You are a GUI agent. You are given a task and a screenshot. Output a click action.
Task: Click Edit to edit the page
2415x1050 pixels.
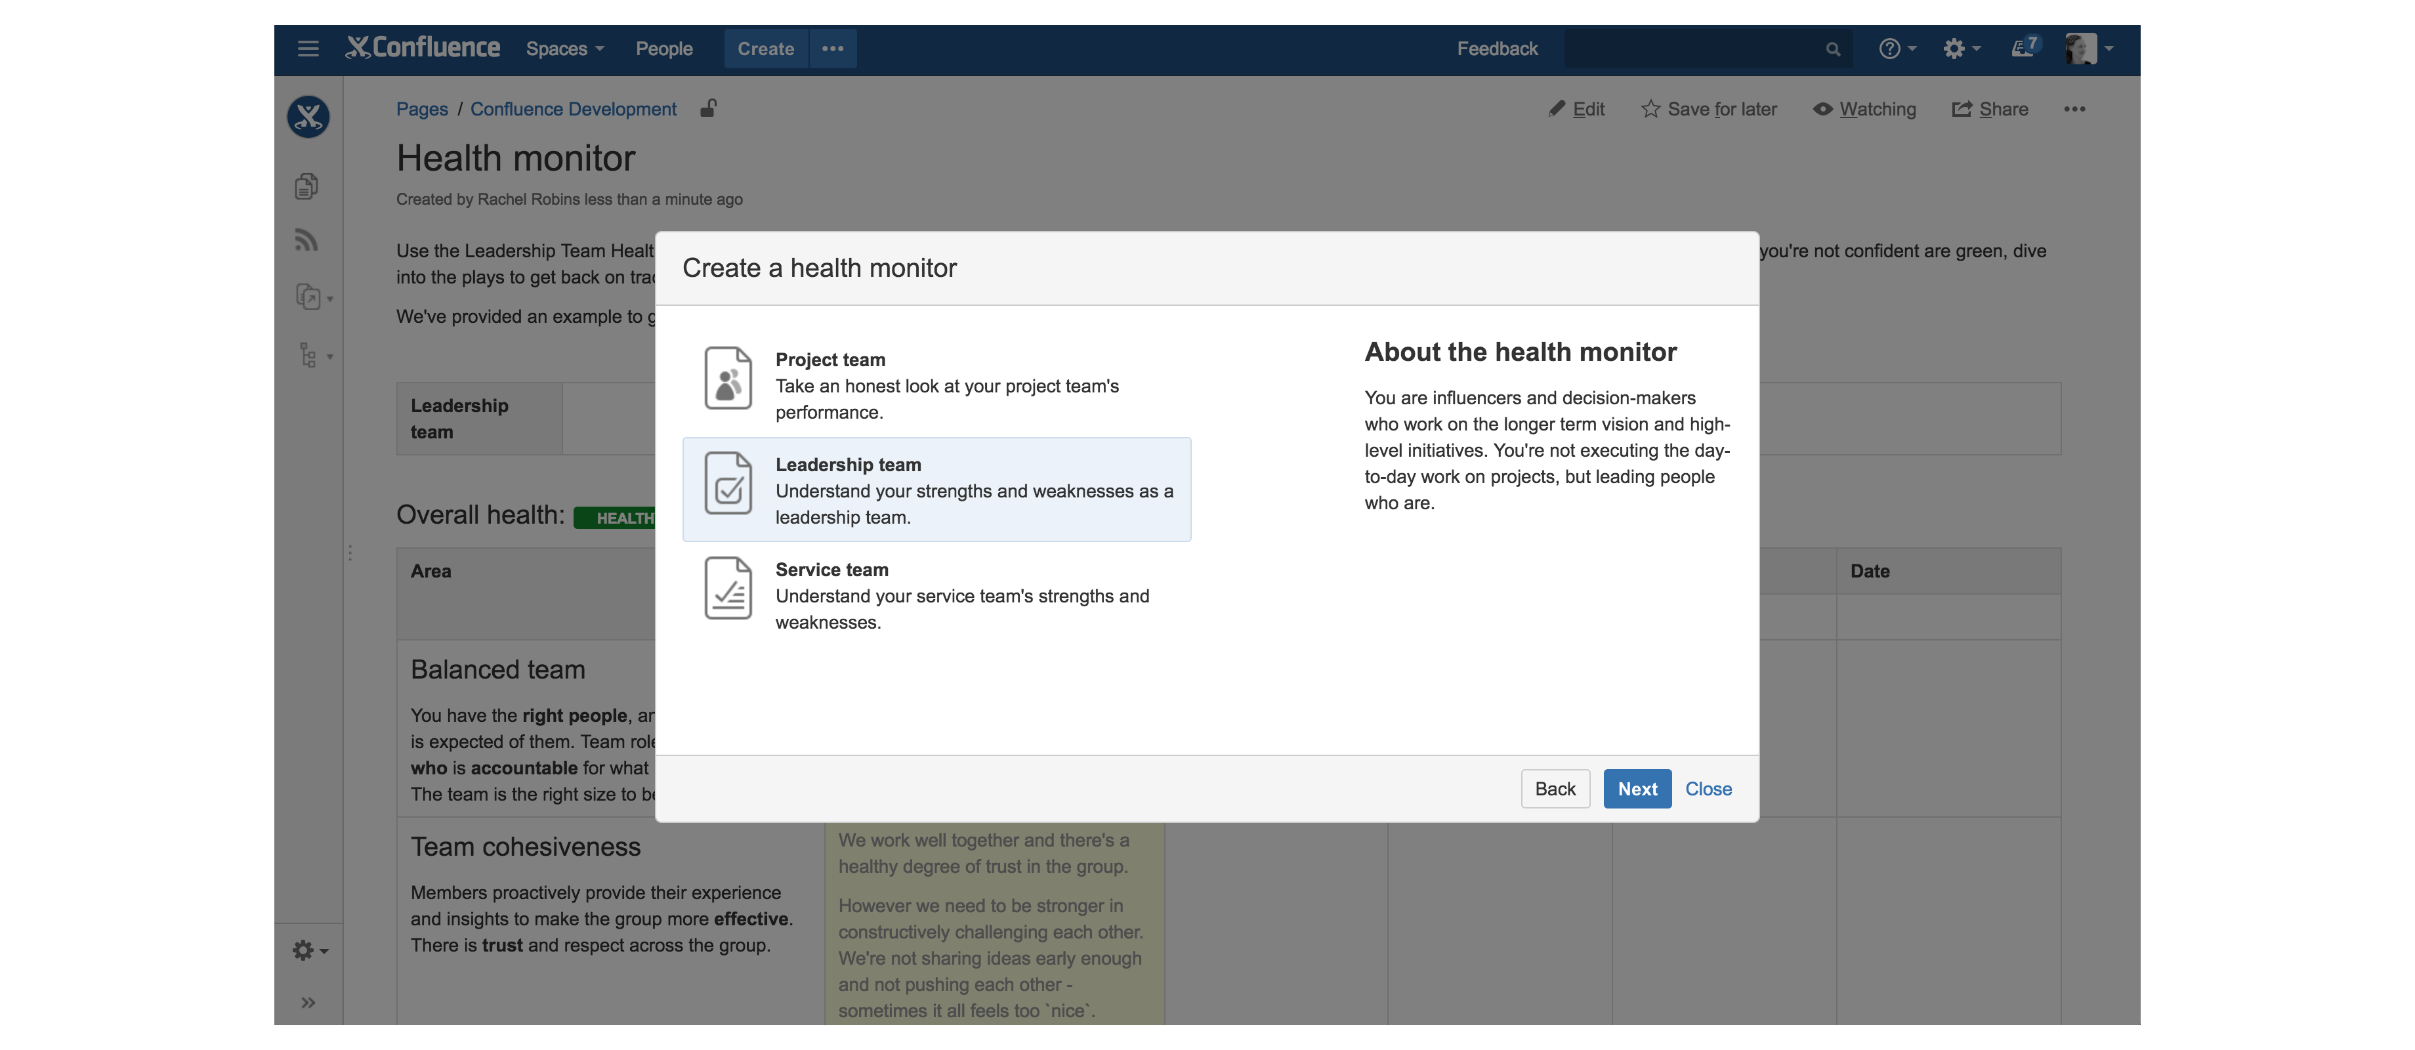pyautogui.click(x=1577, y=110)
